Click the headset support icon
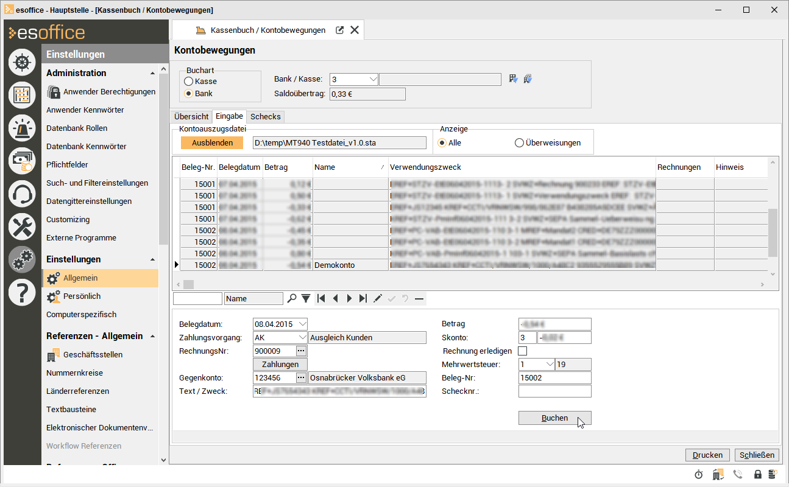The image size is (789, 487). pos(22,194)
